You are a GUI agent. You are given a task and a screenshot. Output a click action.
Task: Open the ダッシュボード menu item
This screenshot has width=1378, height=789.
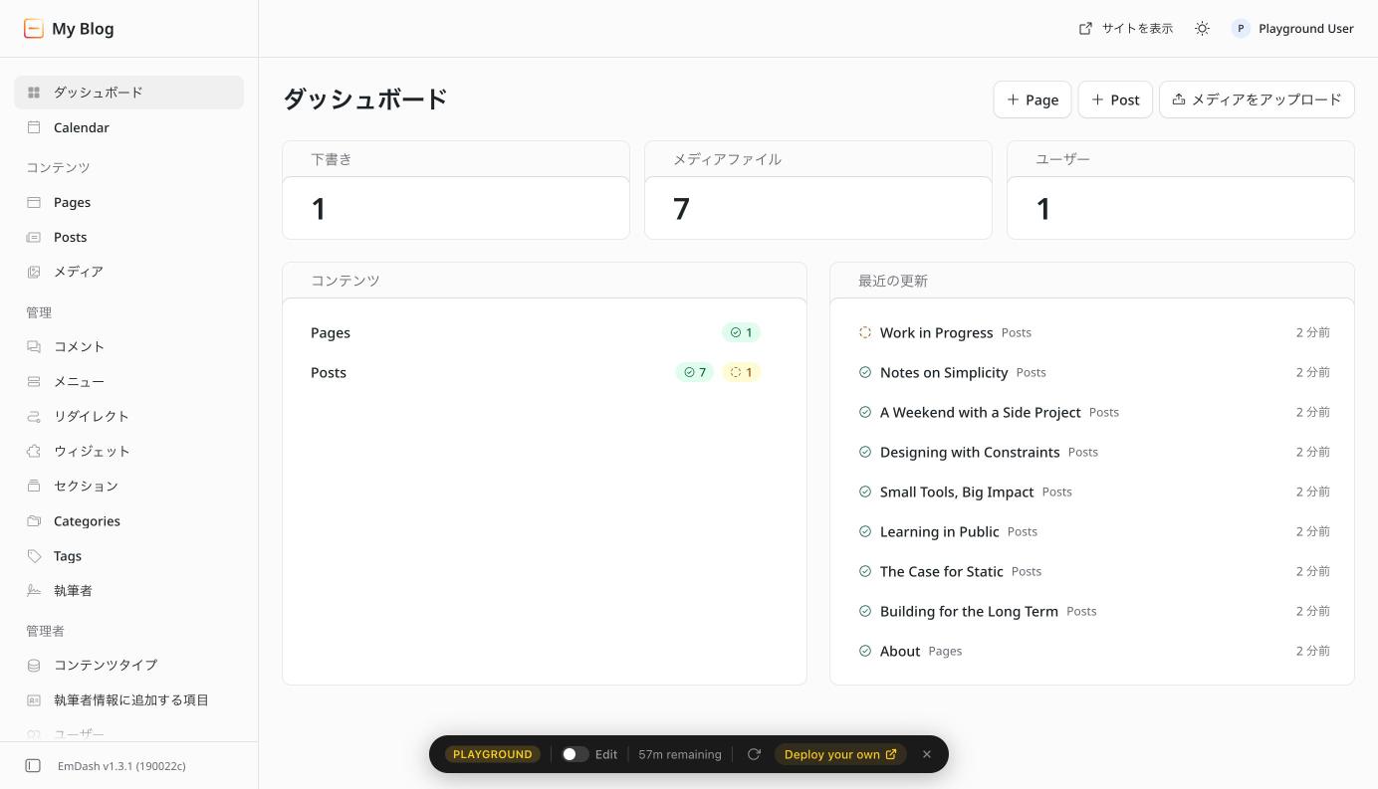[x=129, y=93]
